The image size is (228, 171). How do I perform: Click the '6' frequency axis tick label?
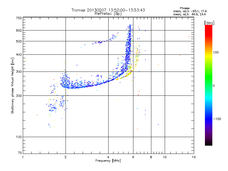pyautogui.click(x=133, y=157)
